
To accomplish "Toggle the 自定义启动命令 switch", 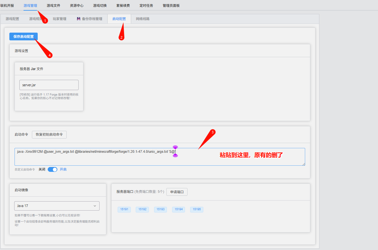I will click(x=53, y=169).
